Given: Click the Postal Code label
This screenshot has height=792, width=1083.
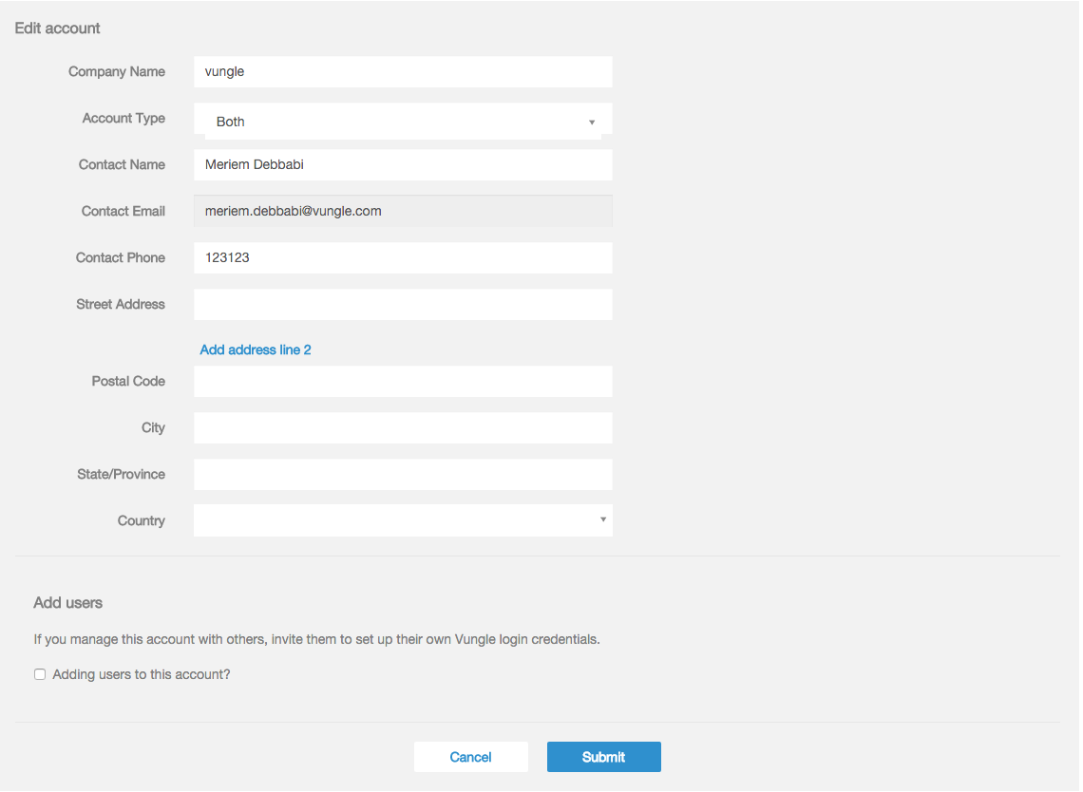Looking at the screenshot, I should tap(128, 381).
